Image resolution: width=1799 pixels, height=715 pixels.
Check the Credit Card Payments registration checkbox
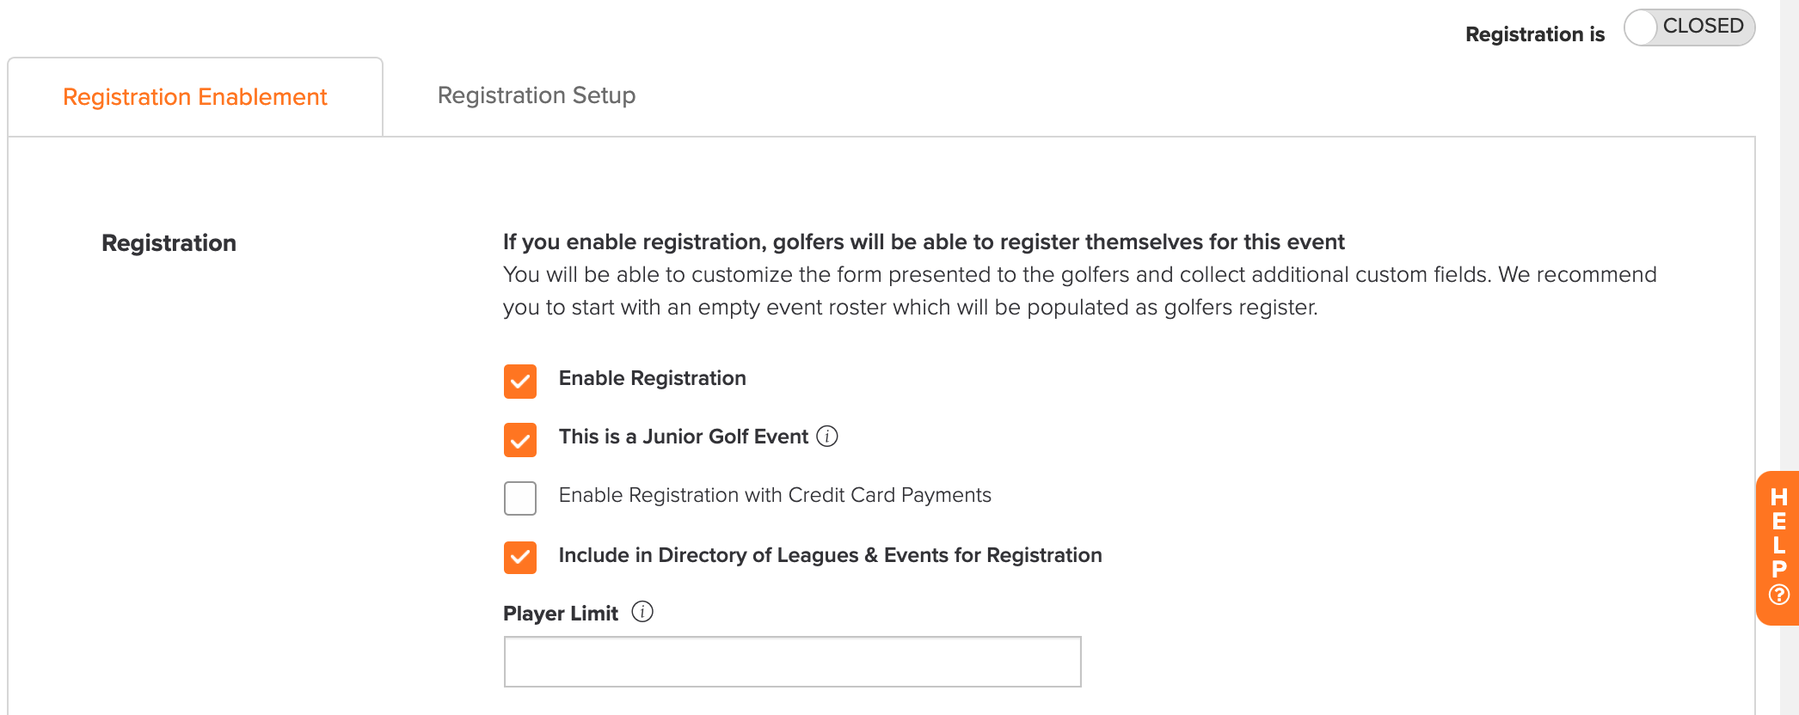pyautogui.click(x=520, y=498)
